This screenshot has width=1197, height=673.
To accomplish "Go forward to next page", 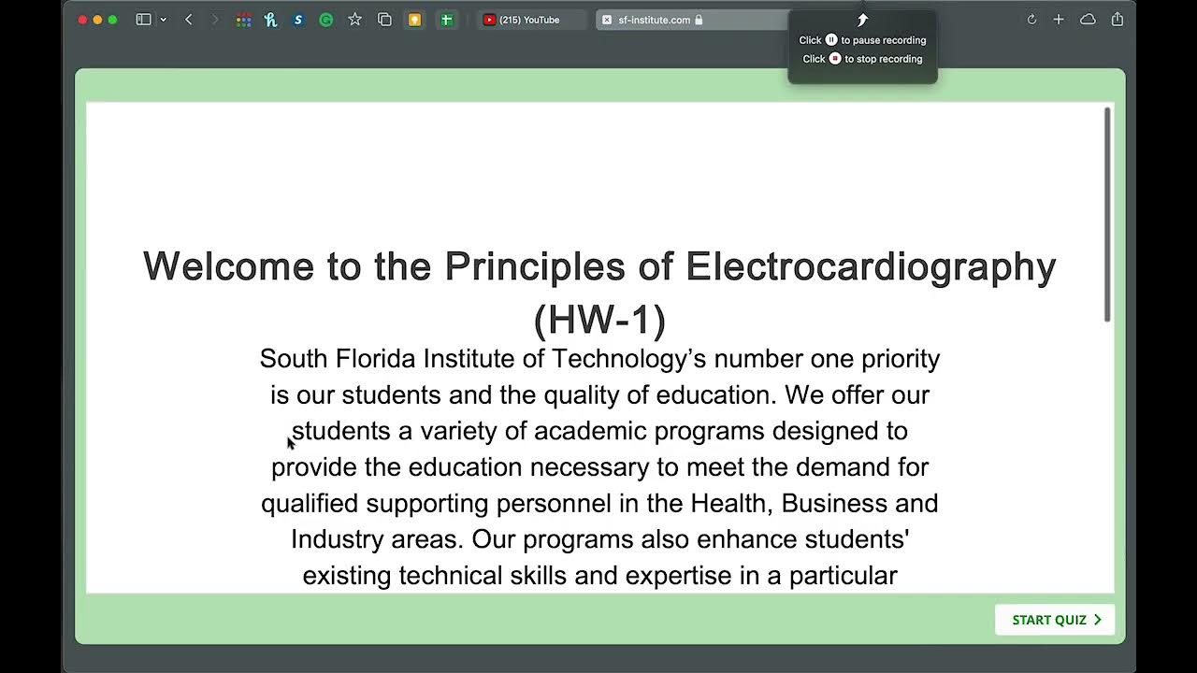I will (x=215, y=20).
